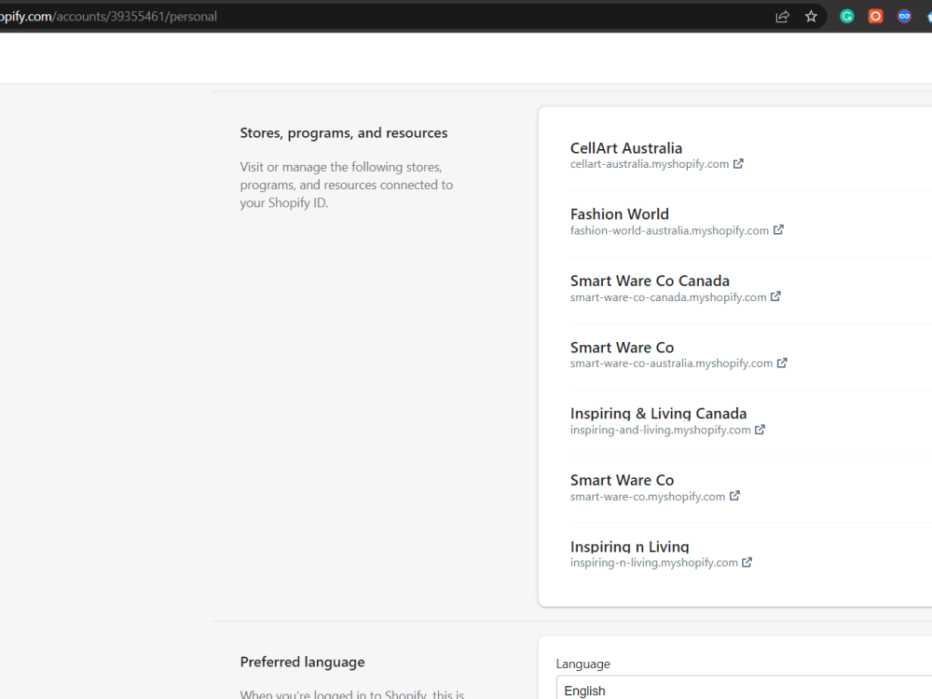Open external link icon for smart-ware-co-canada.myshopify.com
The height and width of the screenshot is (699, 932).
click(775, 296)
